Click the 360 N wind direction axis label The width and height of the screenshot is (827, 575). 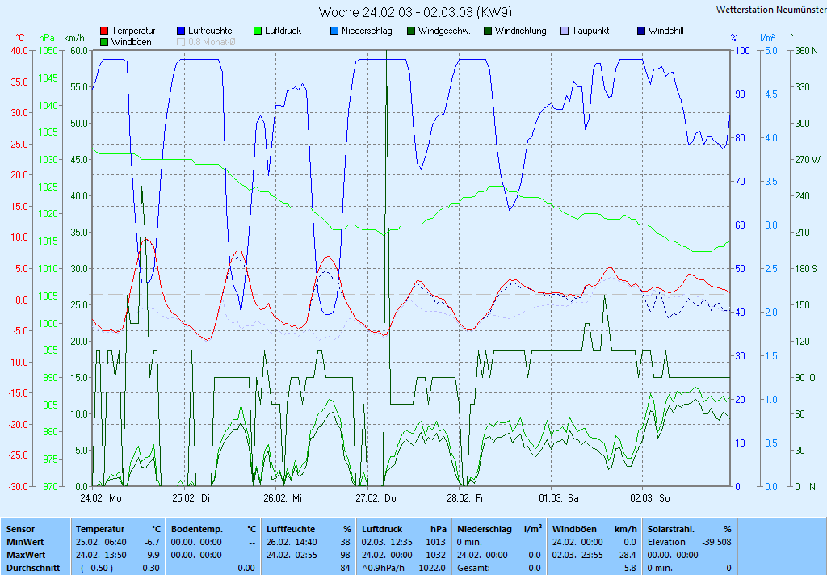coord(807,51)
